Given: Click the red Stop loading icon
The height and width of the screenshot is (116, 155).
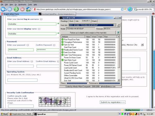Looking at the screenshot, I should (x=22, y=9).
